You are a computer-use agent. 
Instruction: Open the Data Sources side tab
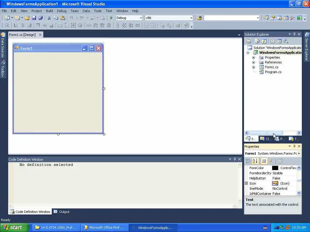(3, 45)
